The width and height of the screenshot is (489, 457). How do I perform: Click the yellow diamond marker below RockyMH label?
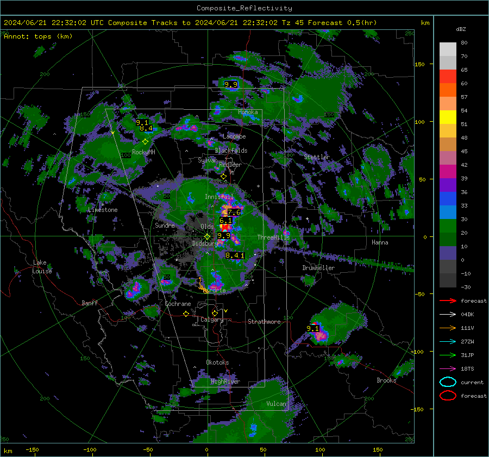click(145, 142)
